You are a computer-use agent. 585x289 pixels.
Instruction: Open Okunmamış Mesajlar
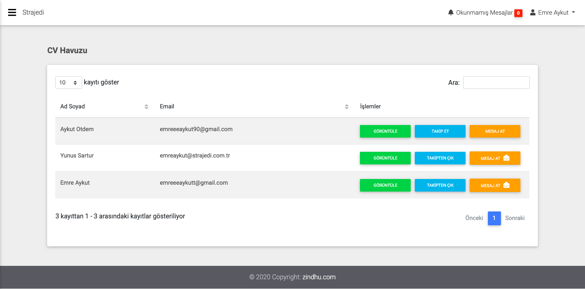(484, 13)
